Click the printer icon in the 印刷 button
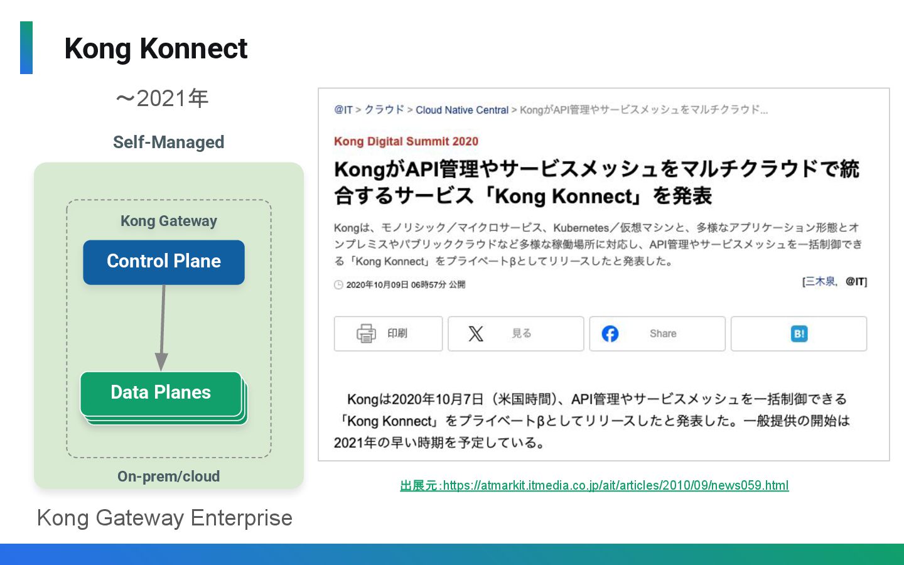 point(366,333)
